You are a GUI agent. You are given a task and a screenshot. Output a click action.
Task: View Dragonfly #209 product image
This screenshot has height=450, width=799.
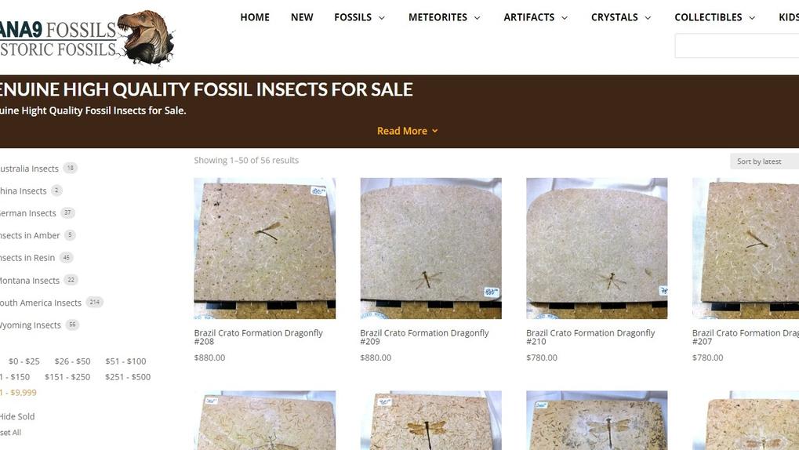point(430,248)
